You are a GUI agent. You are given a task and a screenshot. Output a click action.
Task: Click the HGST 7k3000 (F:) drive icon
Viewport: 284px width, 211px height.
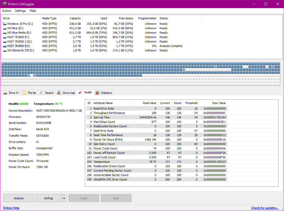tap(4, 37)
